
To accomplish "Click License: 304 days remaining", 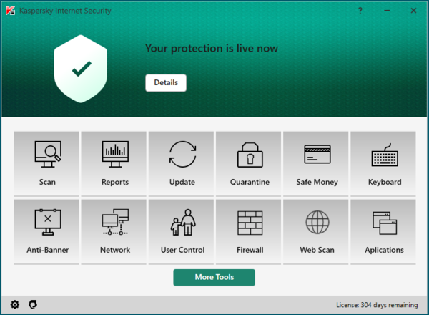I will click(x=377, y=305).
